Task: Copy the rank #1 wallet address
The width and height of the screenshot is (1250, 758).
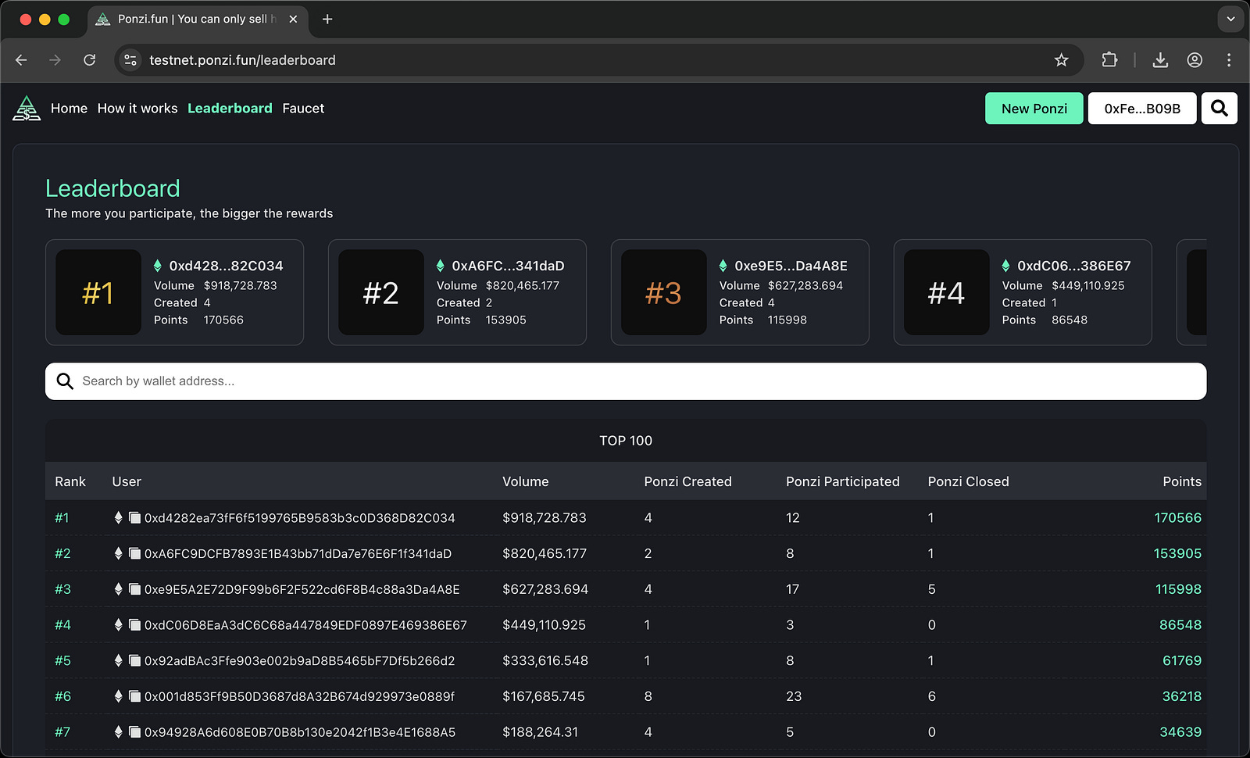Action: coord(134,518)
